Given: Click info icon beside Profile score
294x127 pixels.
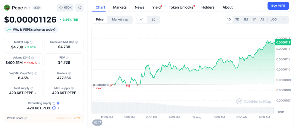Looking at the screenshot, I should 26,118.
